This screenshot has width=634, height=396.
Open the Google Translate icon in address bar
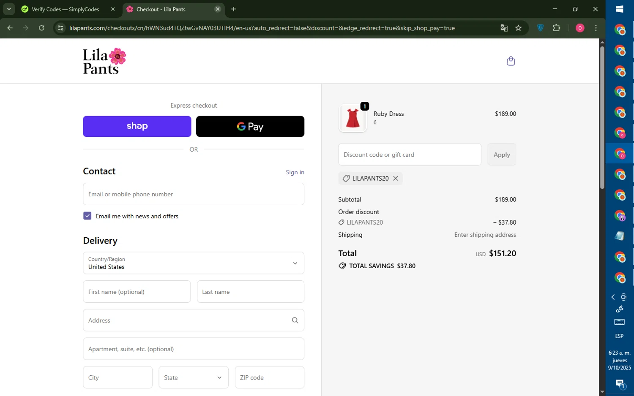tap(504, 28)
